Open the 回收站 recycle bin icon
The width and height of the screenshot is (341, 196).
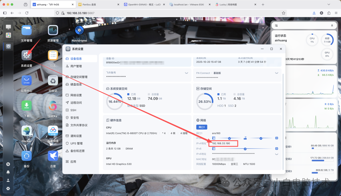click(x=52, y=80)
